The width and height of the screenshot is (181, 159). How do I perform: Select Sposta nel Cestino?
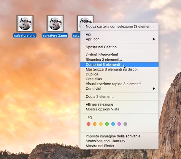click(x=101, y=47)
